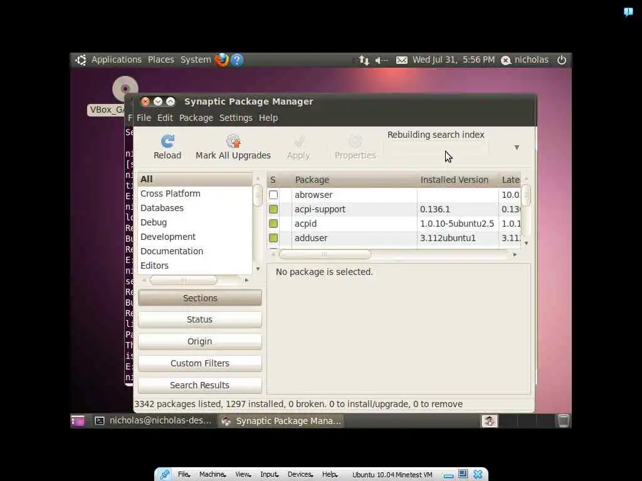
Task: Launch Firefox from the top panel
Action: click(222, 59)
